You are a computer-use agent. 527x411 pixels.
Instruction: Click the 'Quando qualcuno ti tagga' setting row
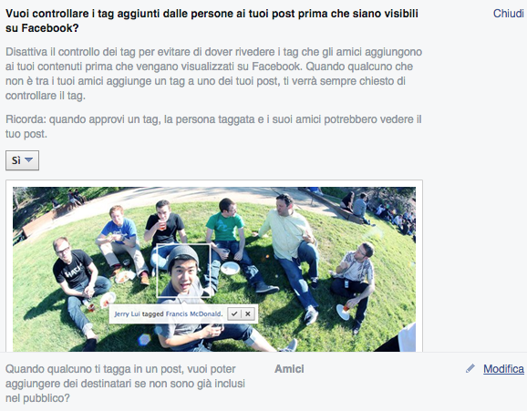(263, 384)
